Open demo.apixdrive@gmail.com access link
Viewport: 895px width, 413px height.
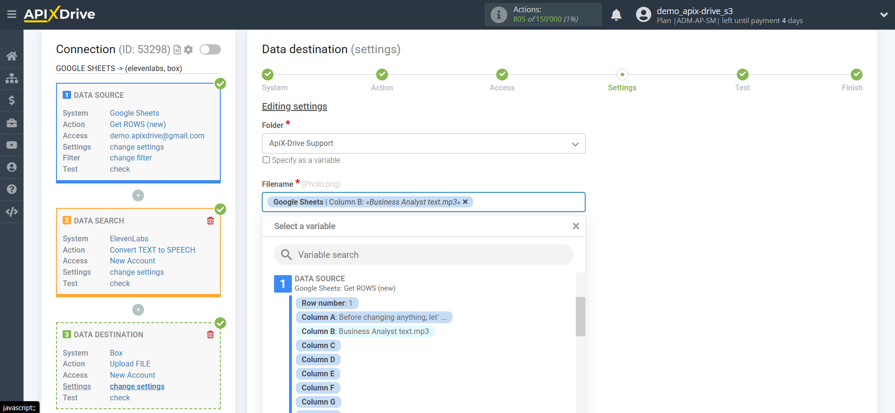(x=157, y=135)
